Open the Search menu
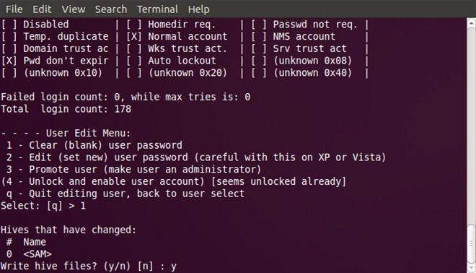476x273 pixels. 111,9
